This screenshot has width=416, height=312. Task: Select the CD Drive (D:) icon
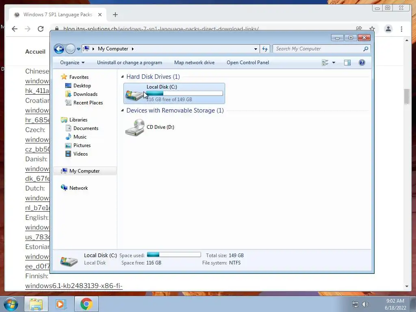[135, 127]
